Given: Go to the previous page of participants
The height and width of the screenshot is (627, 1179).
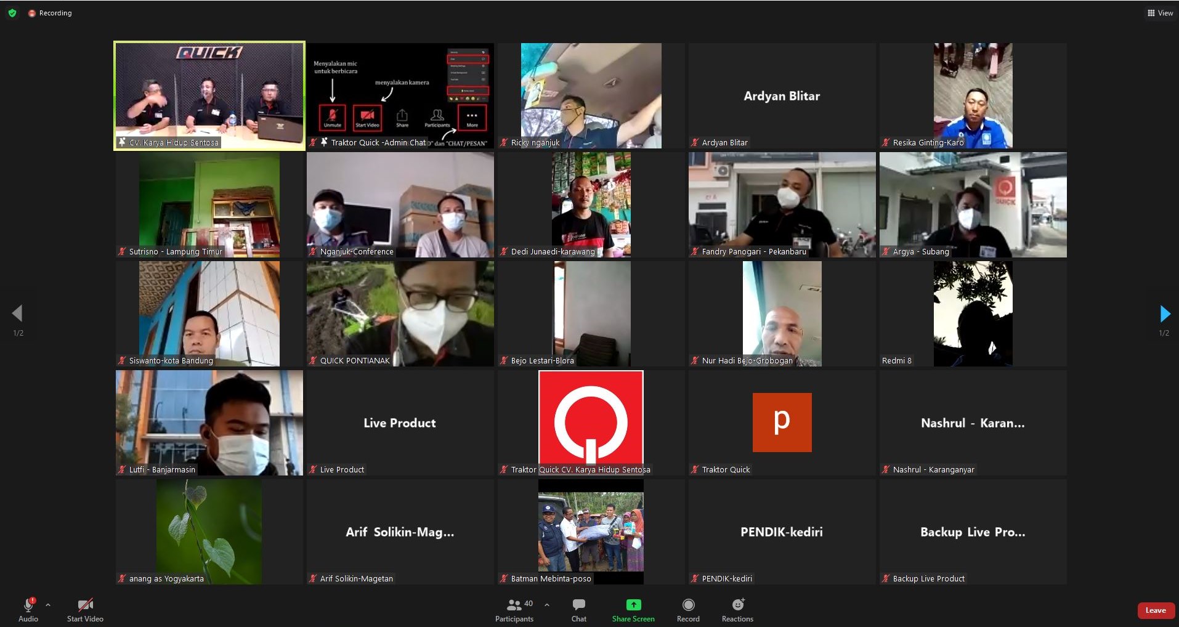Looking at the screenshot, I should pos(17,313).
